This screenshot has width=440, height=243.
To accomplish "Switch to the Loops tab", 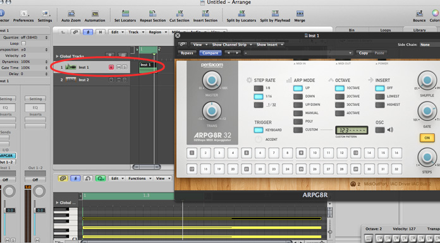I will pyautogui.click(x=385, y=30).
